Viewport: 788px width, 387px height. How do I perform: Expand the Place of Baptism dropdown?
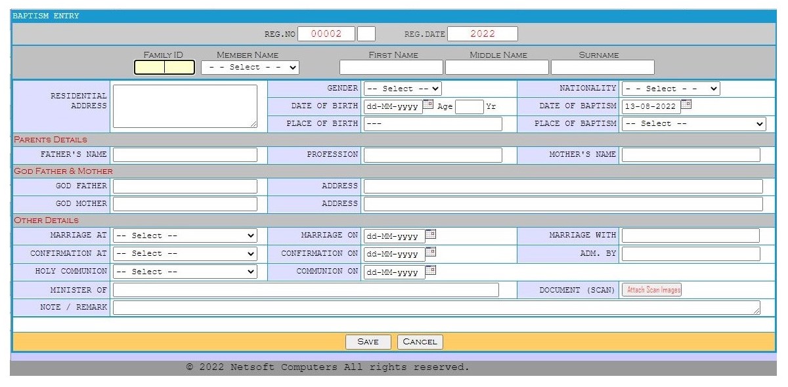point(693,124)
